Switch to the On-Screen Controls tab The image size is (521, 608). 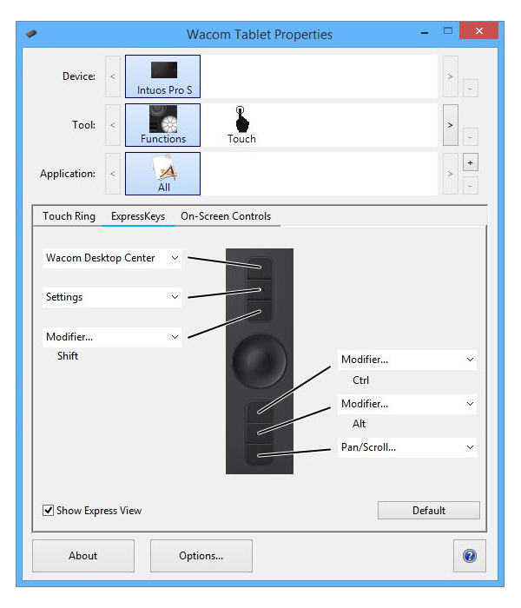click(x=226, y=216)
